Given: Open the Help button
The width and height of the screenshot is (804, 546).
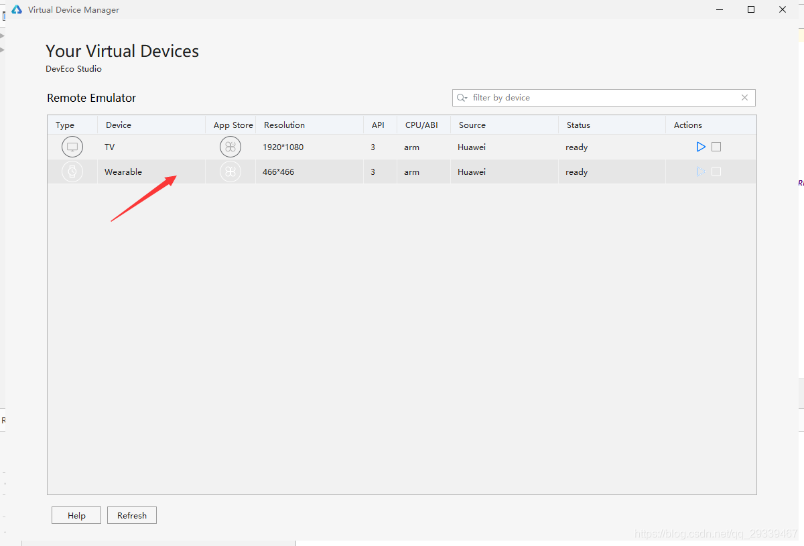Looking at the screenshot, I should click(76, 515).
